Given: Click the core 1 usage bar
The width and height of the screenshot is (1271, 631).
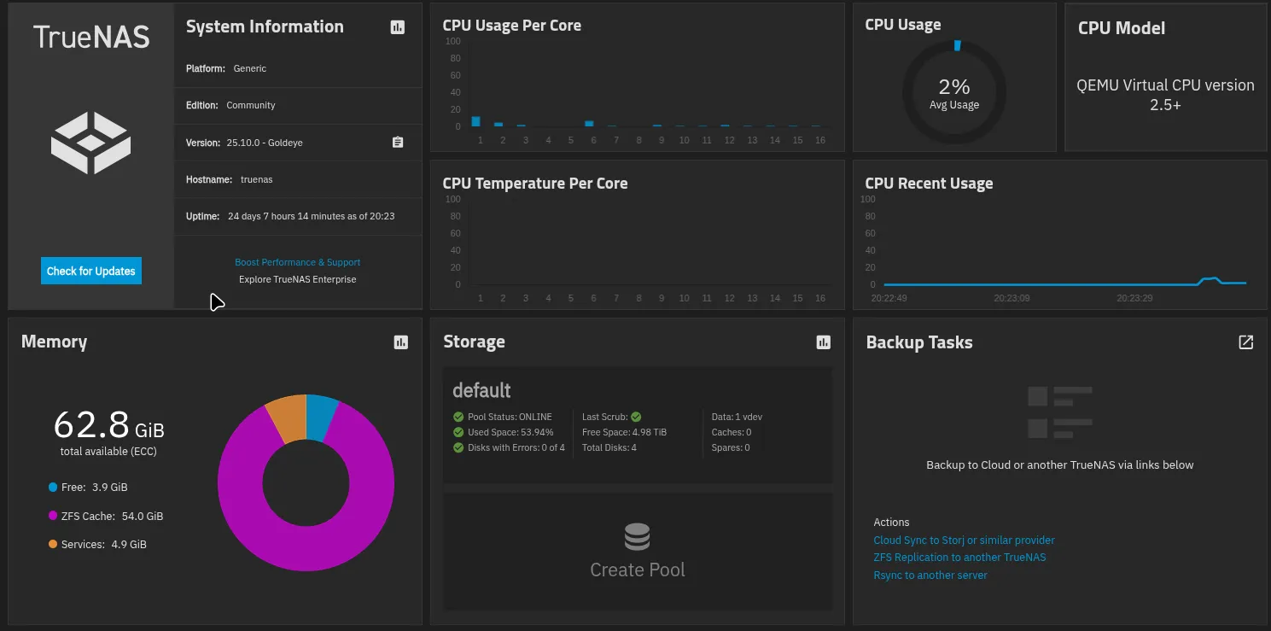Looking at the screenshot, I should click(x=475, y=121).
